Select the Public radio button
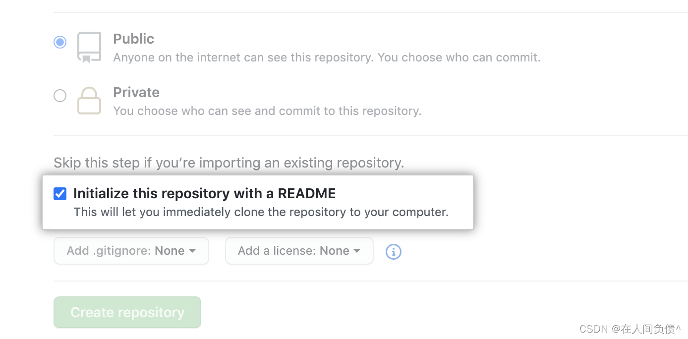 [60, 42]
